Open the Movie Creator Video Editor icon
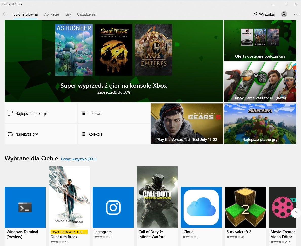 pyautogui.click(x=282, y=207)
